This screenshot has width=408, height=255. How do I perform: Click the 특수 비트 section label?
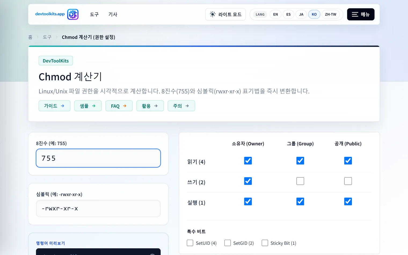point(196,231)
